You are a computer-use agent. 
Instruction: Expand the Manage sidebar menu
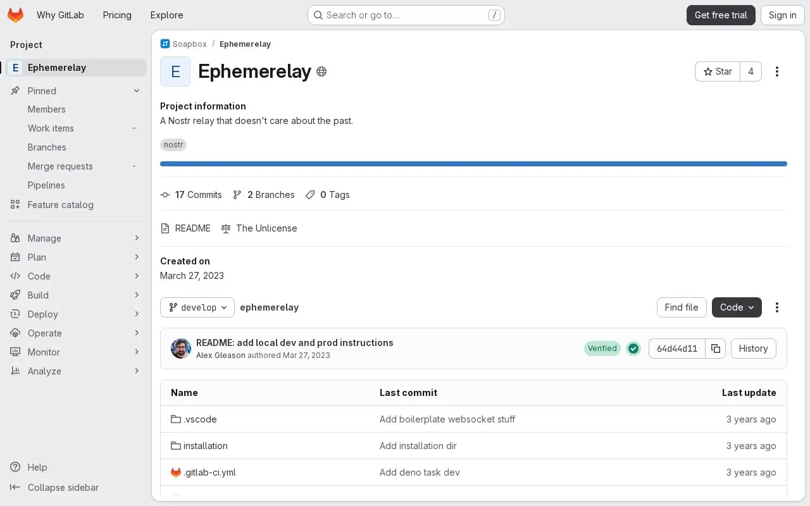pyautogui.click(x=76, y=238)
